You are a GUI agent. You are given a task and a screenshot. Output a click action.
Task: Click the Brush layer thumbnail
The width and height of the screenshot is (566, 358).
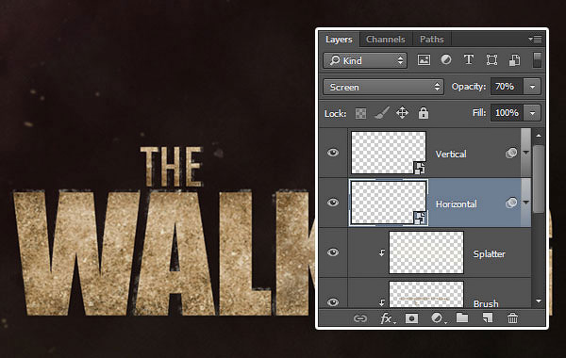tap(426, 295)
